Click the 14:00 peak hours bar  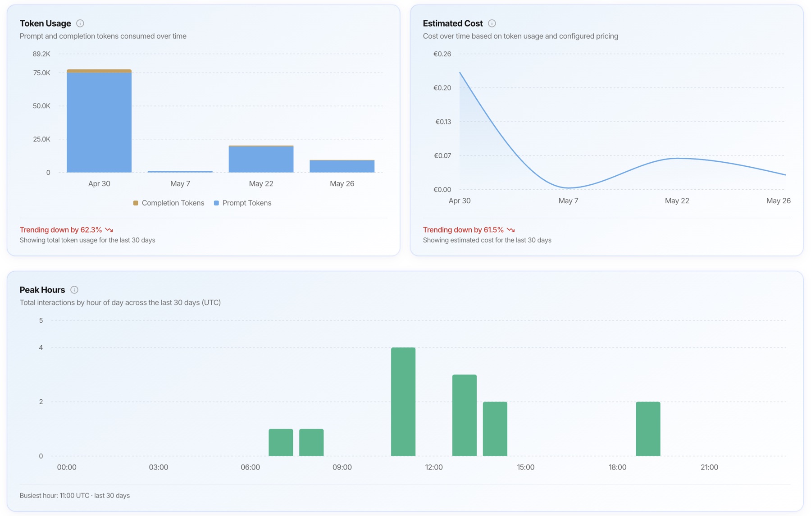[x=495, y=429]
